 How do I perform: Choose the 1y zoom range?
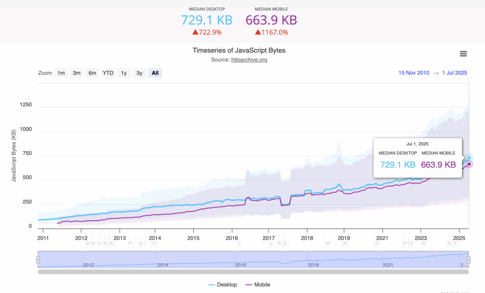click(124, 73)
